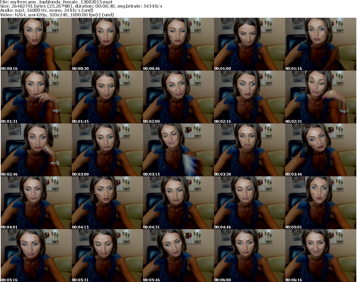
Task: Open the frame stamped 00:01:16
Action: click(x=321, y=44)
